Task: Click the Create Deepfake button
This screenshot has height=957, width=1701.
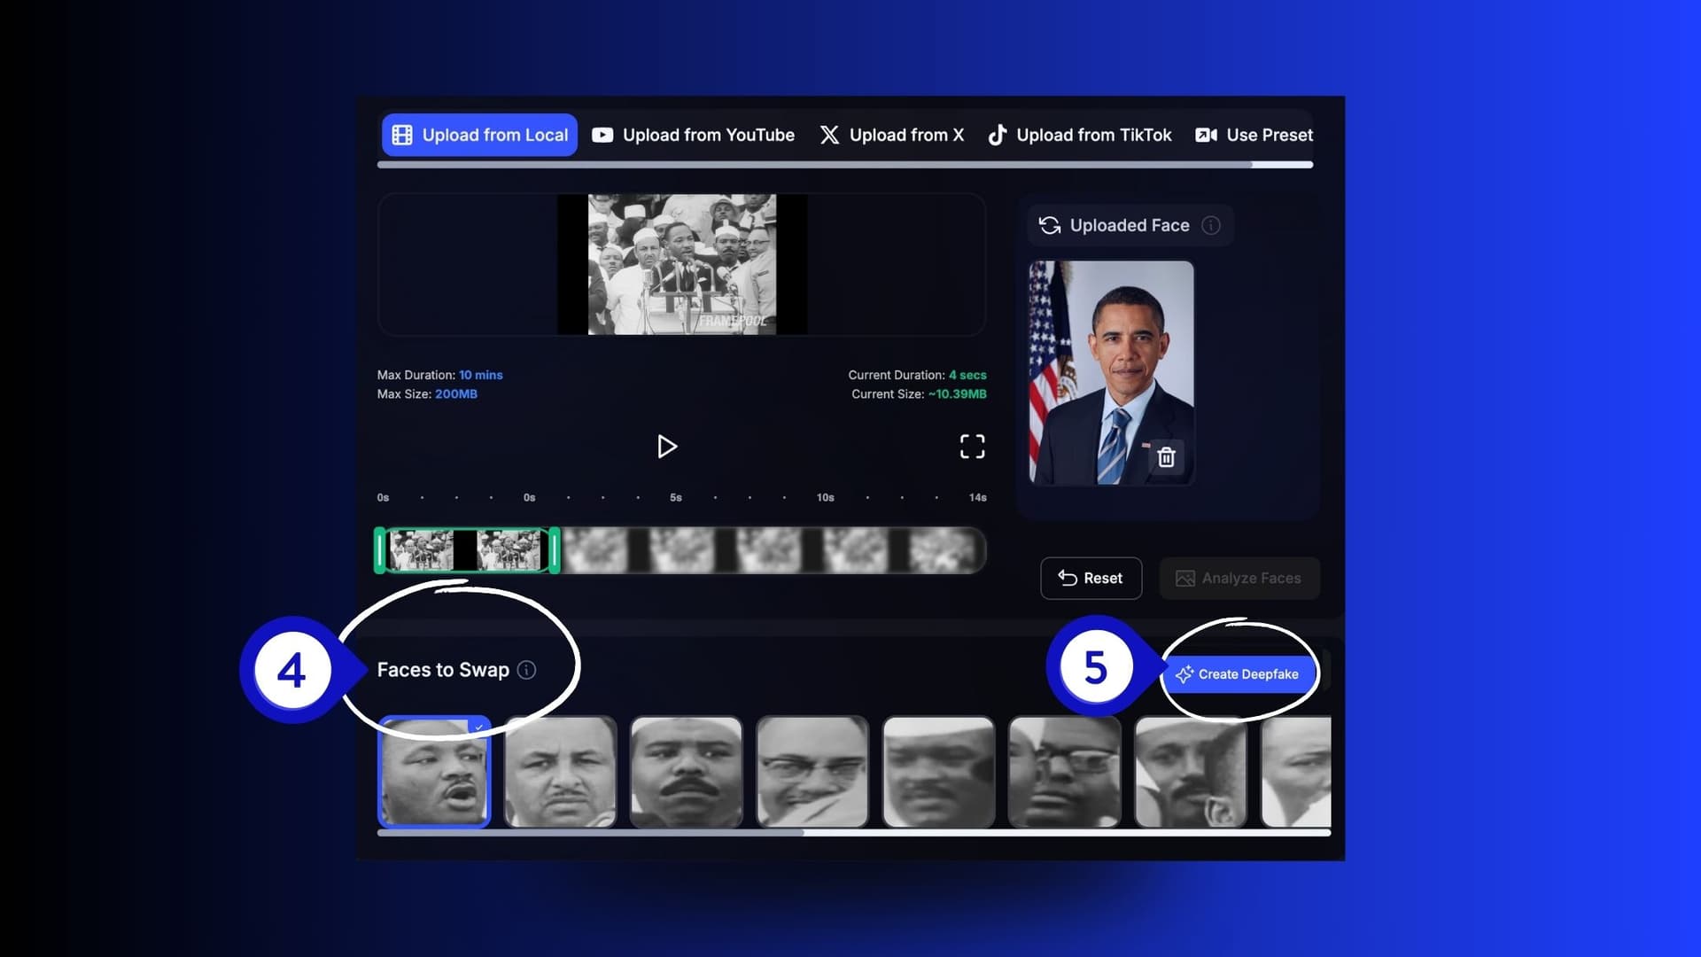Action: pyautogui.click(x=1238, y=674)
